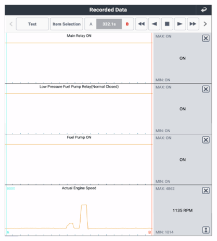Show previous toolbar items with left chevron
This screenshot has height=241, width=217.
click(11, 24)
